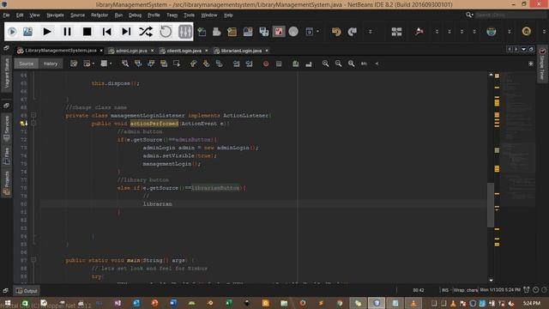Click inside the Search field at top right
The image size is (549, 309).
click(510, 15)
